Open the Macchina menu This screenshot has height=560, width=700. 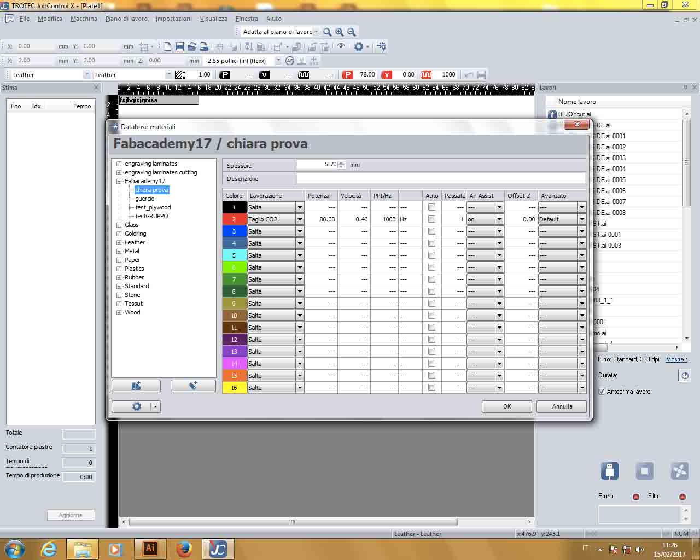coord(84,19)
